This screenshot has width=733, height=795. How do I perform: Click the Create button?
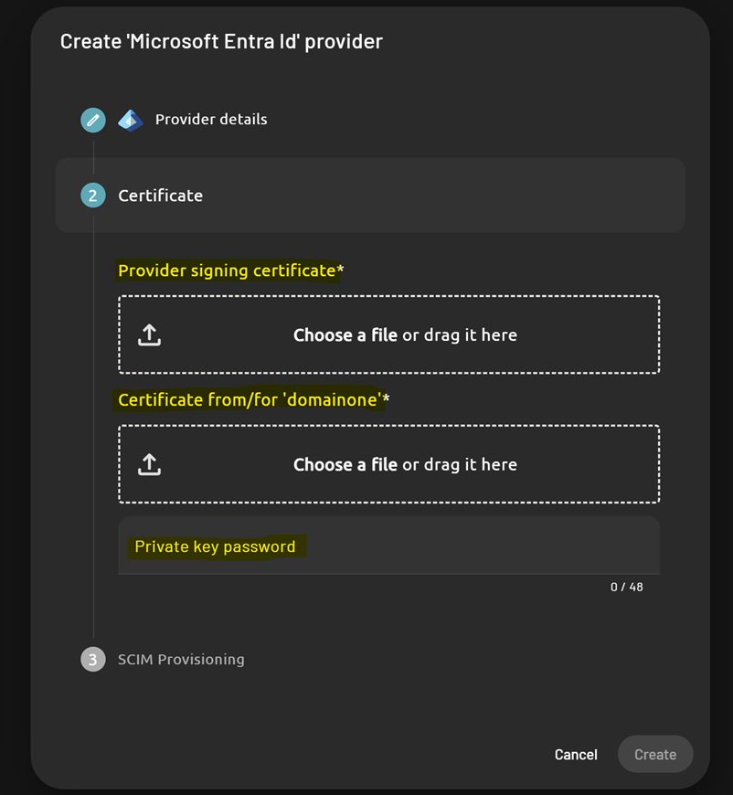654,754
